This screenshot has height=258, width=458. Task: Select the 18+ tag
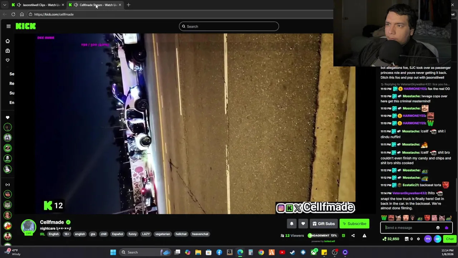tap(67, 234)
